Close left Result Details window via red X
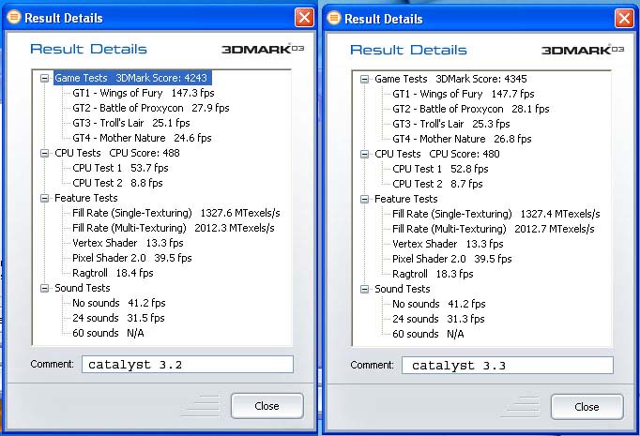This screenshot has width=640, height=436. (x=304, y=18)
